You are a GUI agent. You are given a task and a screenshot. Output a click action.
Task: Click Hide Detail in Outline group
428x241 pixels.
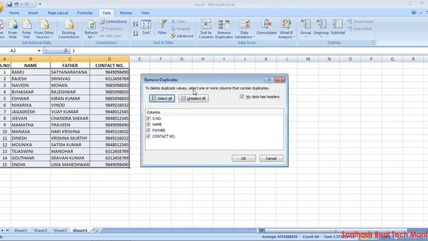pyautogui.click(x=360, y=29)
